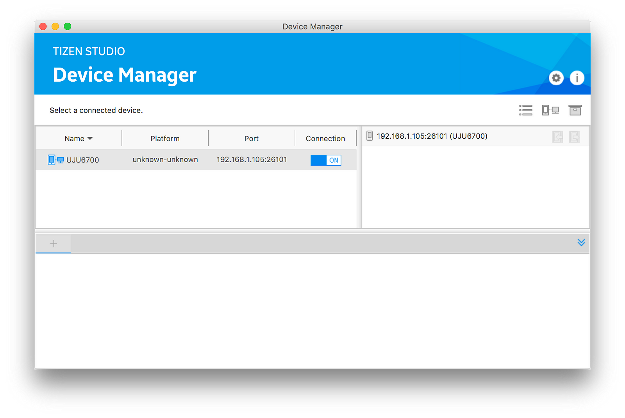Click the Platform column header
This screenshot has height=418, width=625.
[165, 139]
